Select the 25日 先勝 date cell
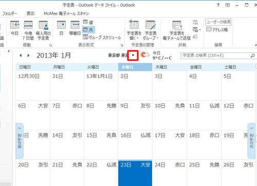 click(204, 173)
